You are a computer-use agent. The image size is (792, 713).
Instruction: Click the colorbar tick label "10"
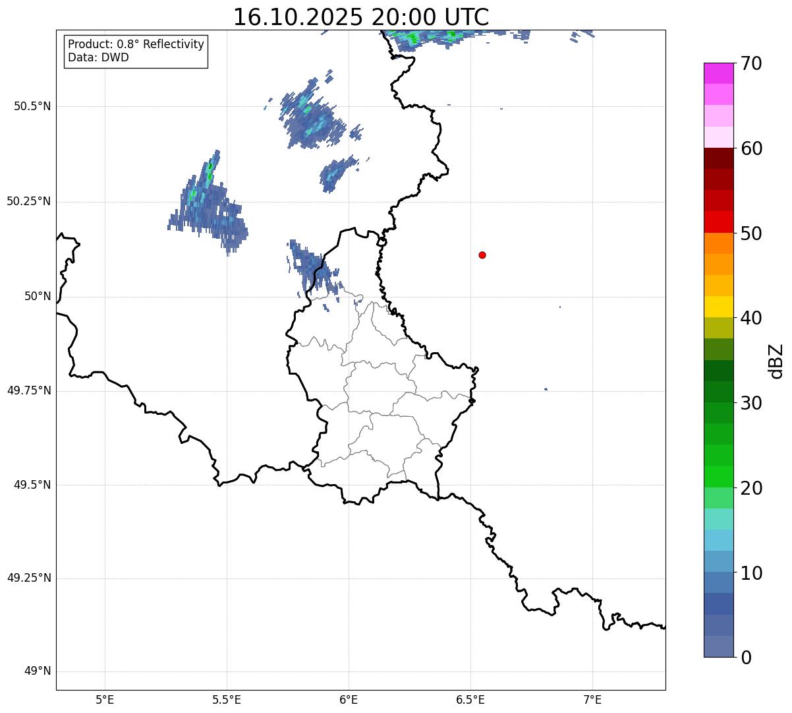(751, 573)
